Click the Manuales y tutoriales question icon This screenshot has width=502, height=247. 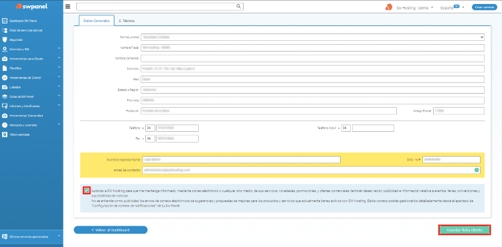tap(5, 125)
